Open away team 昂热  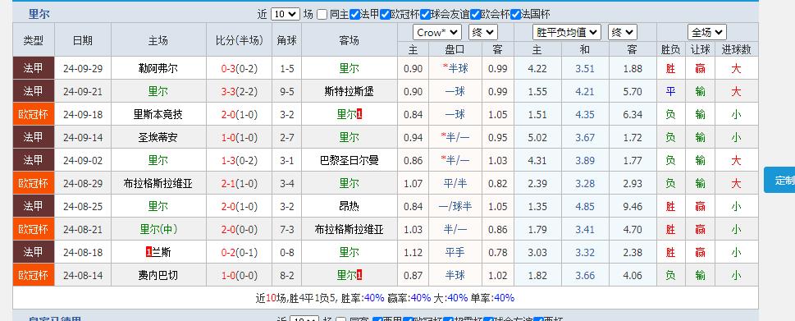pyautogui.click(x=350, y=206)
